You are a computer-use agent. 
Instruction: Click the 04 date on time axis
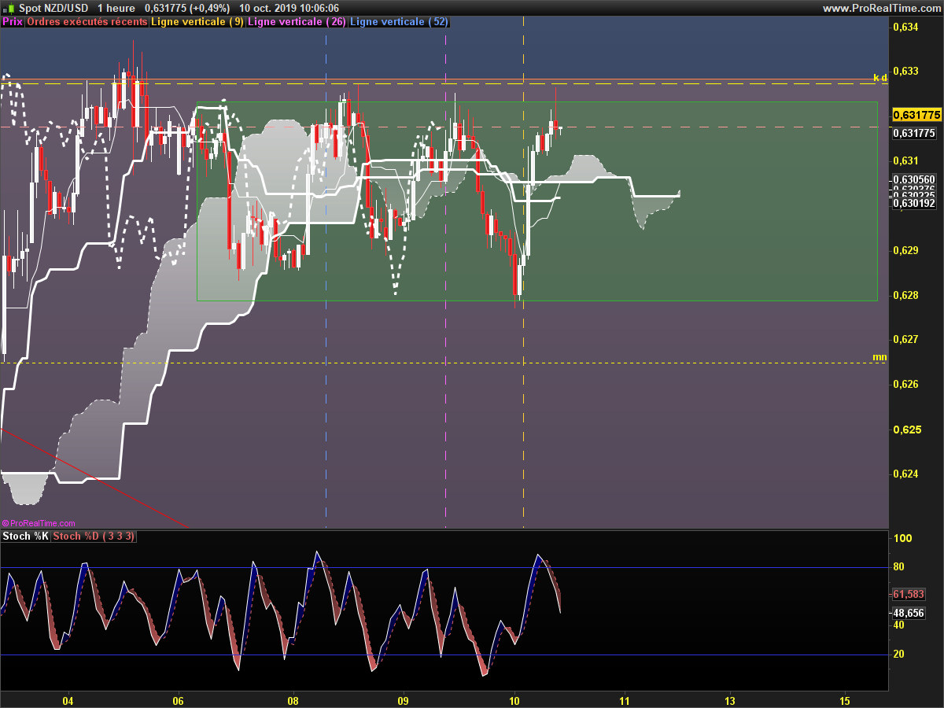(x=68, y=700)
